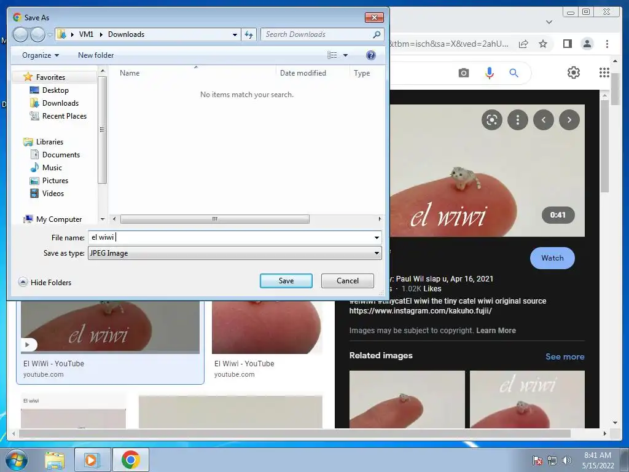Cancel the Save As dialog
This screenshot has width=629, height=472.
point(348,281)
